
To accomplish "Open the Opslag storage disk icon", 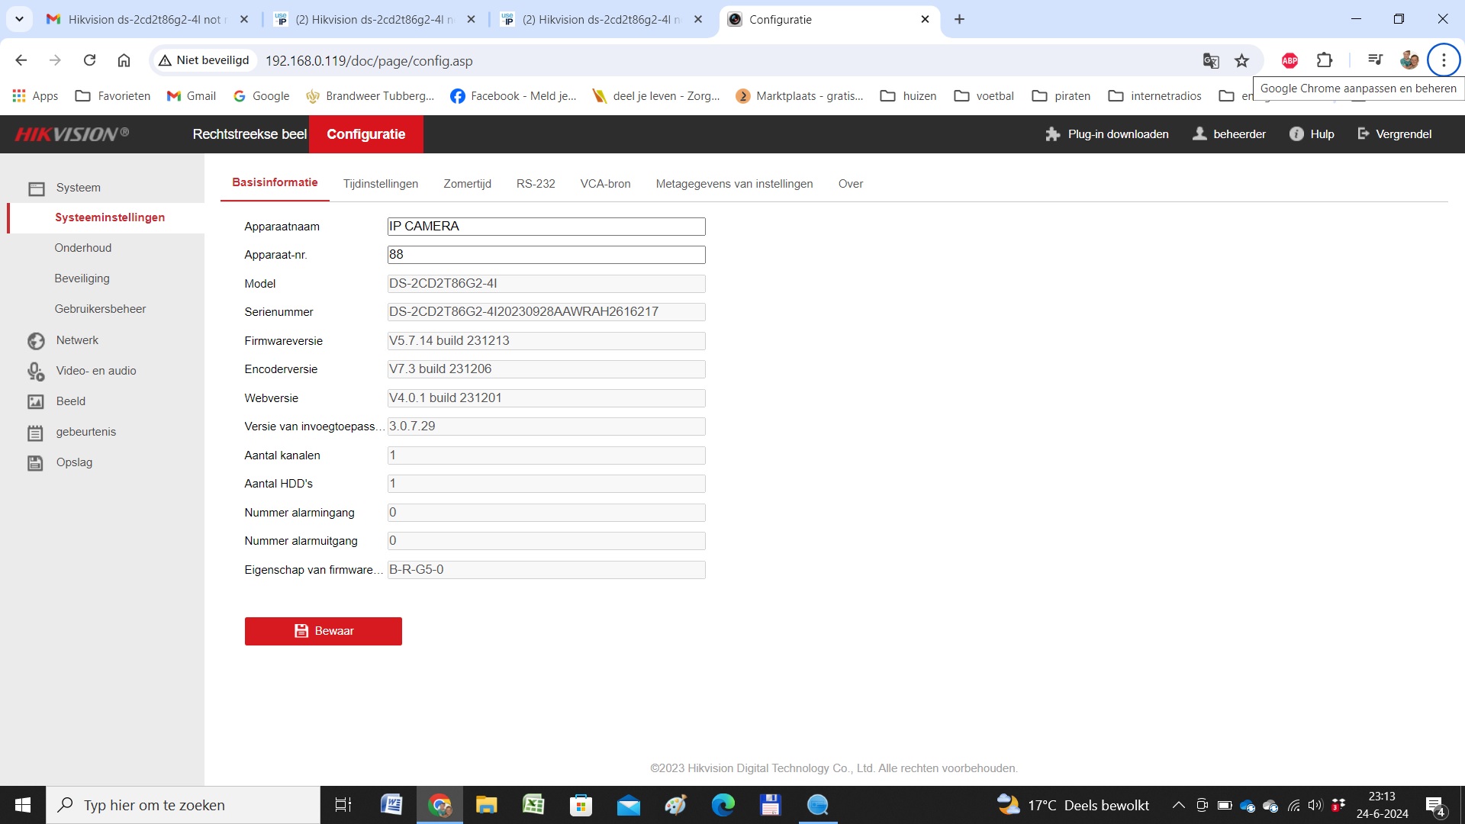I will (x=36, y=462).
